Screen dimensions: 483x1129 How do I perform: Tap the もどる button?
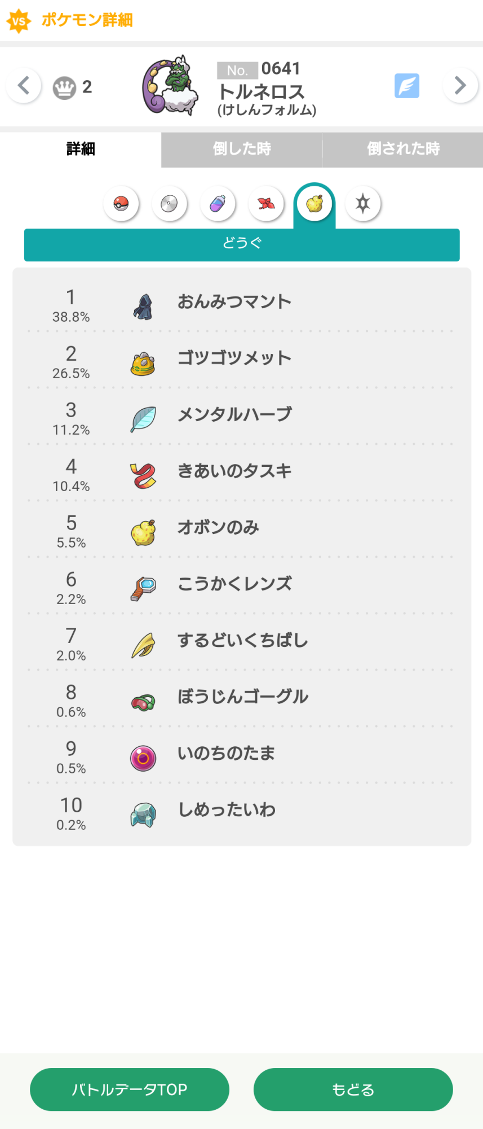coord(353,1089)
